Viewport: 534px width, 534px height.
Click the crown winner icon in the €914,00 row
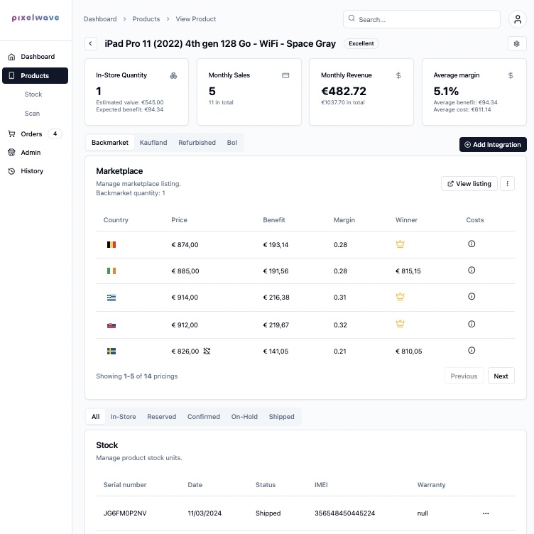400,297
